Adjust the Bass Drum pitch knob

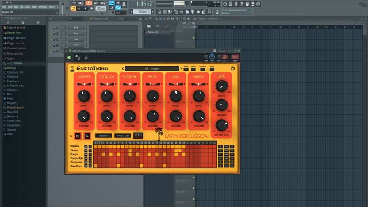pos(83,96)
